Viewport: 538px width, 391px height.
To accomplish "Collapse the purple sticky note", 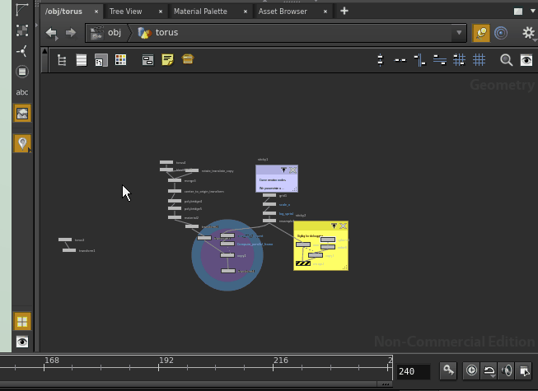I will (283, 169).
